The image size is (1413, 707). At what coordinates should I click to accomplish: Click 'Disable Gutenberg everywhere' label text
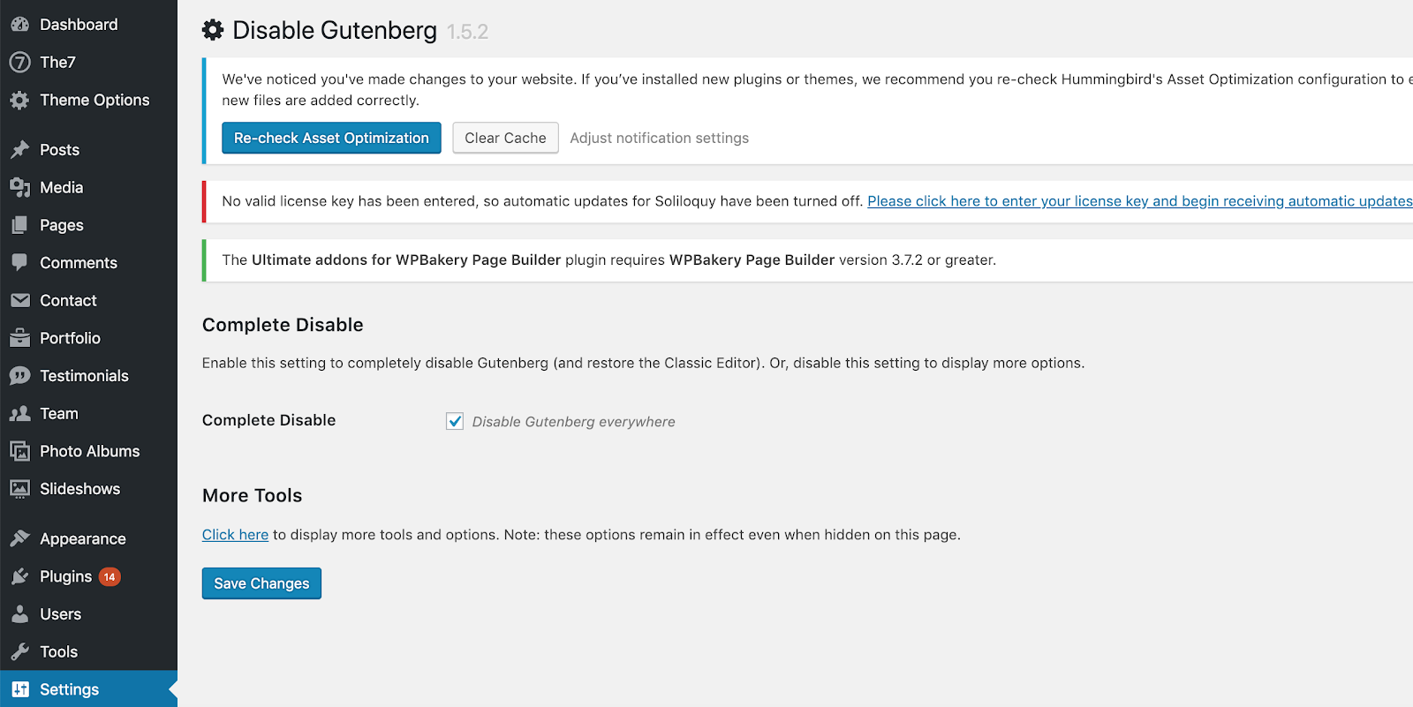[573, 422]
